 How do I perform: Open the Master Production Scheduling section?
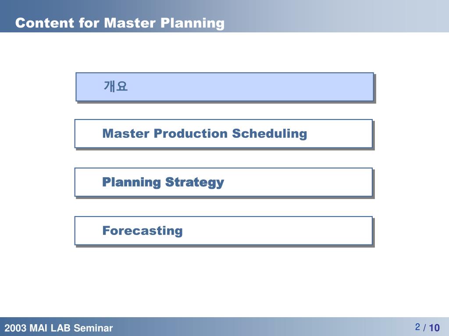[224, 134]
